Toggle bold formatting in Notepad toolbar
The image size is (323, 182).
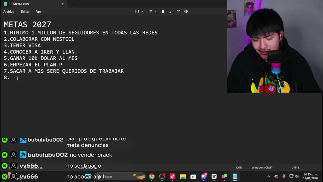pos(163,11)
